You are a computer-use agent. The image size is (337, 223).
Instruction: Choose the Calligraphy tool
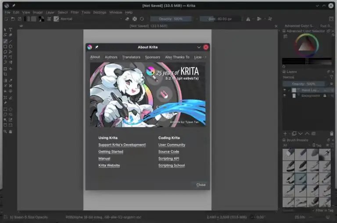11,35
